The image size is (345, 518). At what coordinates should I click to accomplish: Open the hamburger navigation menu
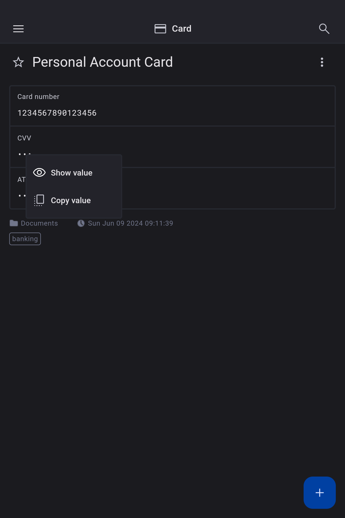pyautogui.click(x=18, y=29)
